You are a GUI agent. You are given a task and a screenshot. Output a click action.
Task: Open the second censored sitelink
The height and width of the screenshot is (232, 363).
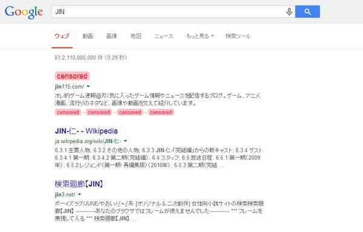pos(99,112)
